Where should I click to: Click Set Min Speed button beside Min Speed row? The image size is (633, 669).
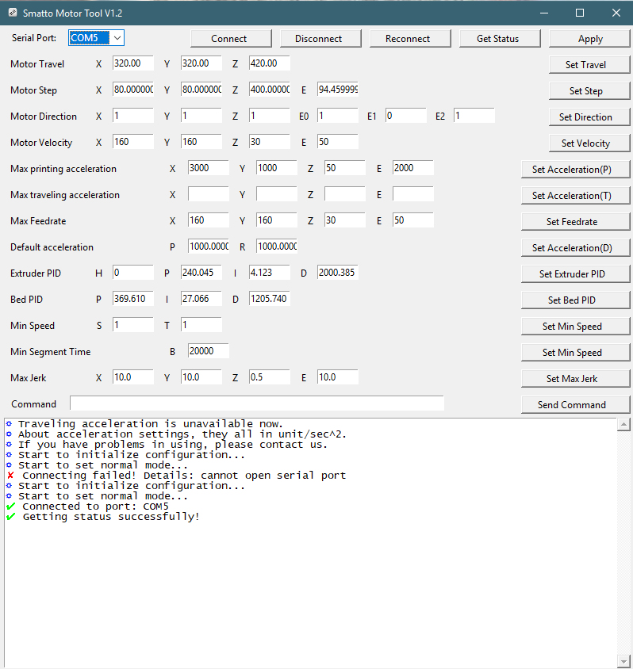(x=575, y=327)
